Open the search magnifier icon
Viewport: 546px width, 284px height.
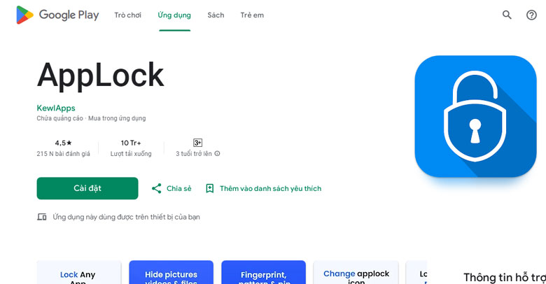click(507, 15)
